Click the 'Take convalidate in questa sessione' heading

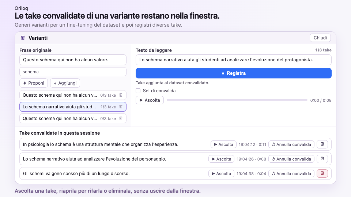pyautogui.click(x=60, y=133)
